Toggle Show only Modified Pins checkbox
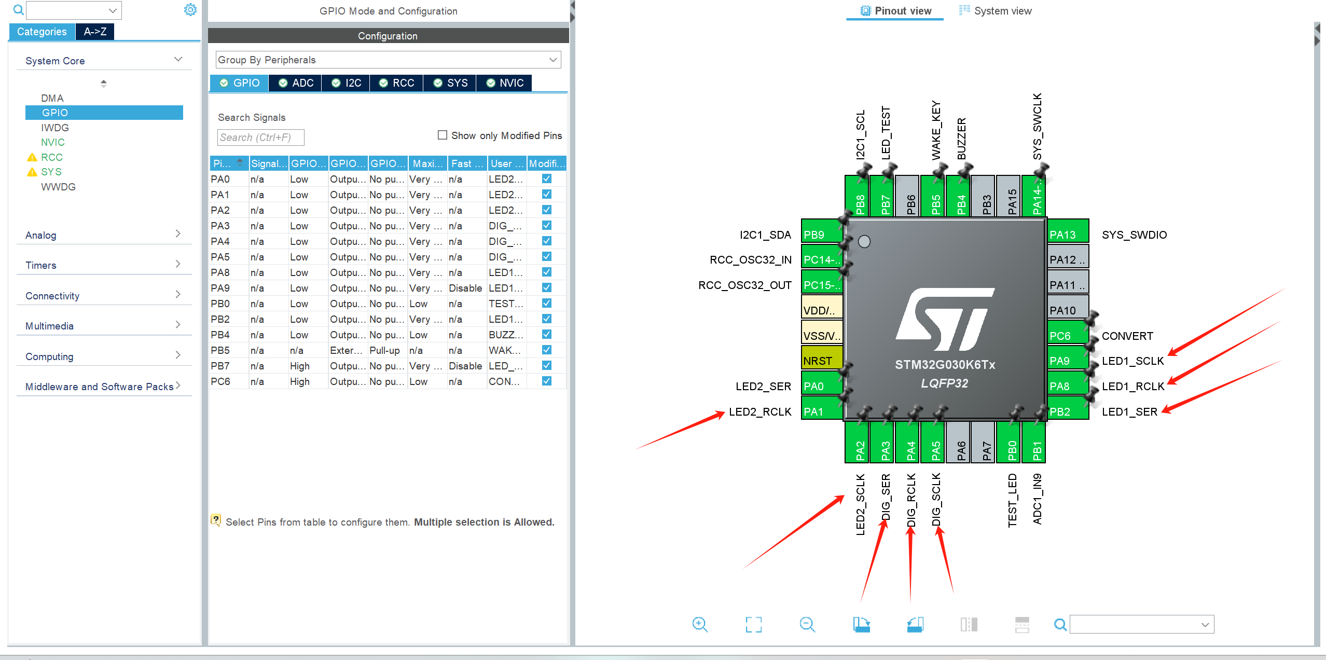This screenshot has height=660, width=1326. [443, 135]
